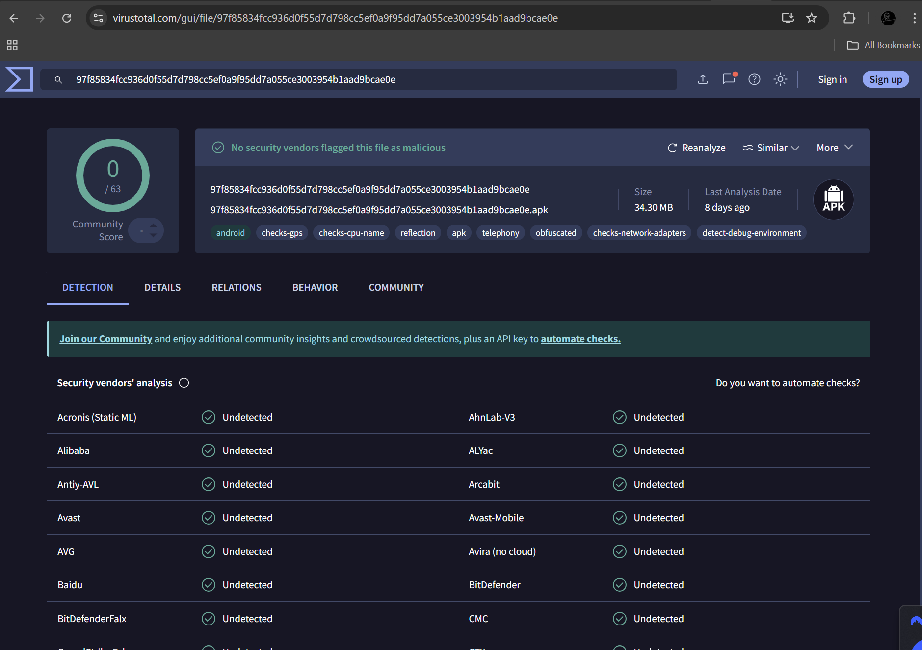This screenshot has height=650, width=922.
Task: Click the install app icon in the address bar
Action: (788, 18)
